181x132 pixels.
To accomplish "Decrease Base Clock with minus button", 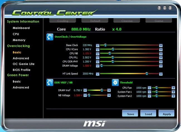I will [98, 45].
